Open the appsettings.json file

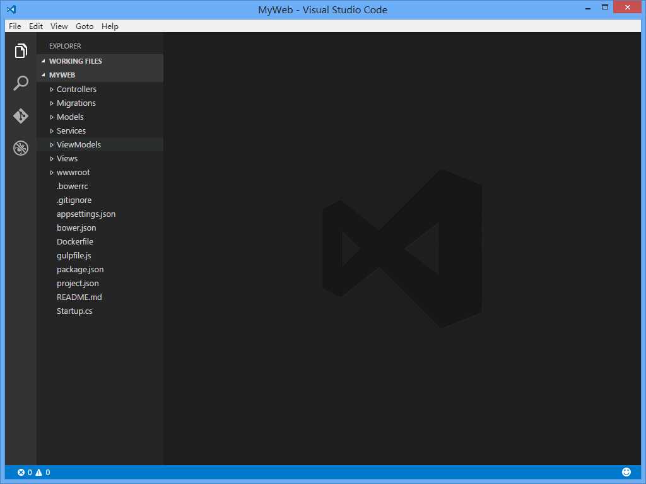[x=86, y=214]
